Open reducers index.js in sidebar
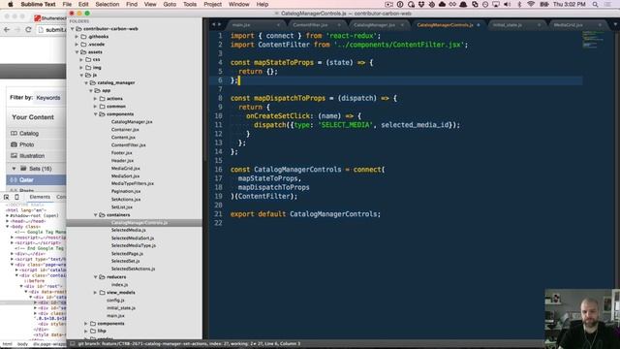The height and width of the screenshot is (349, 620). coord(119,285)
